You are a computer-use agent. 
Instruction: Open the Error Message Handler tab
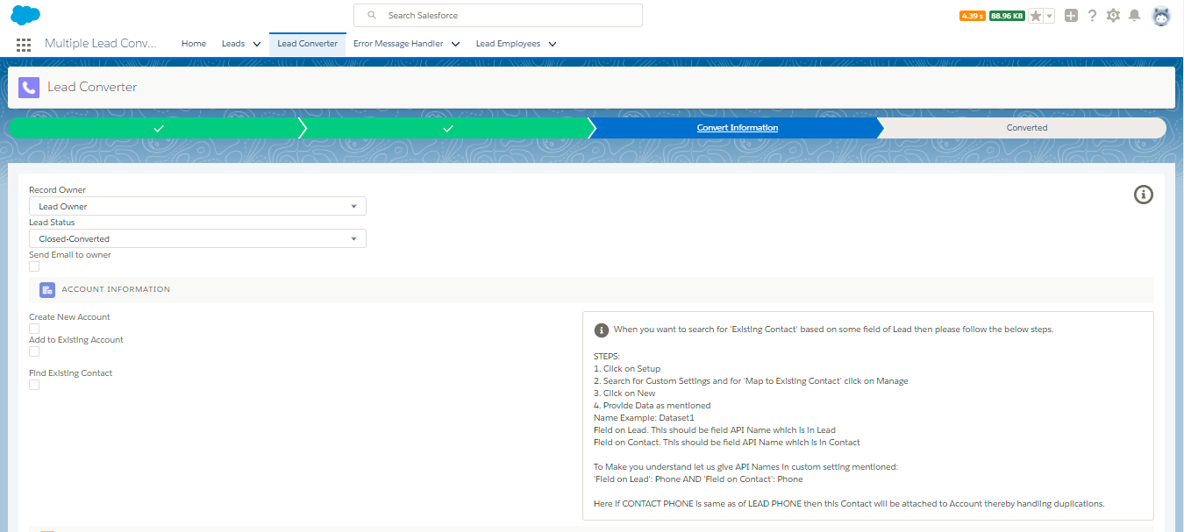click(398, 44)
